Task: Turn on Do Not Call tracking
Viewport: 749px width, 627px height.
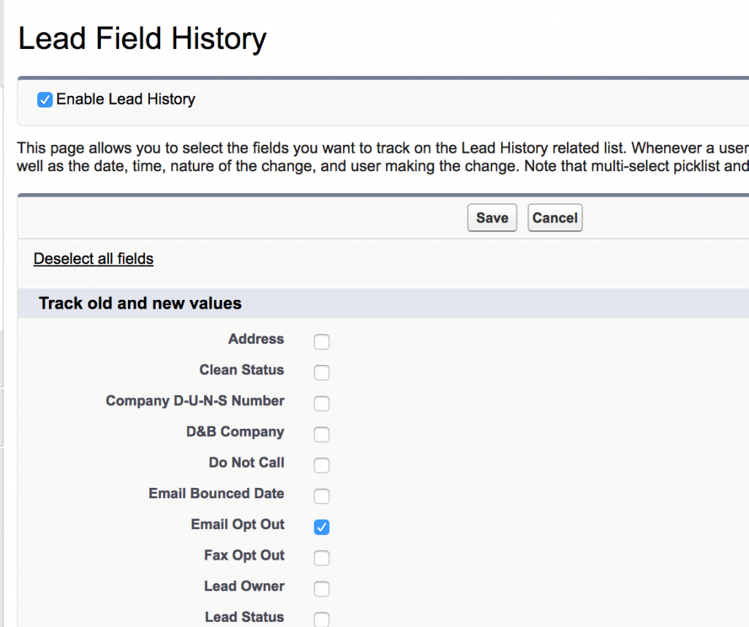Action: coord(322,465)
